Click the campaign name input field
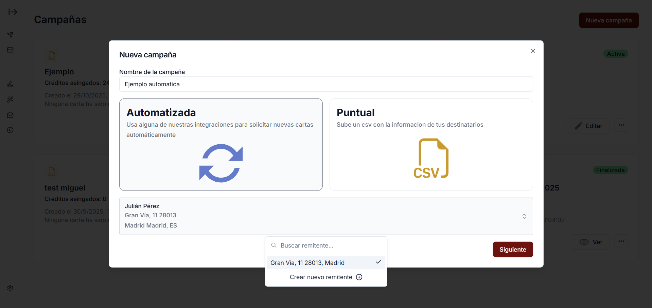Image resolution: width=652 pixels, height=308 pixels. [x=326, y=84]
